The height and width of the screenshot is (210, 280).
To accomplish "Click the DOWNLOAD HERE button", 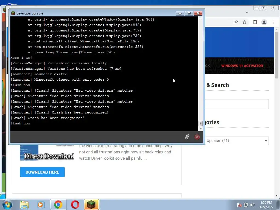I will pos(42,172).
